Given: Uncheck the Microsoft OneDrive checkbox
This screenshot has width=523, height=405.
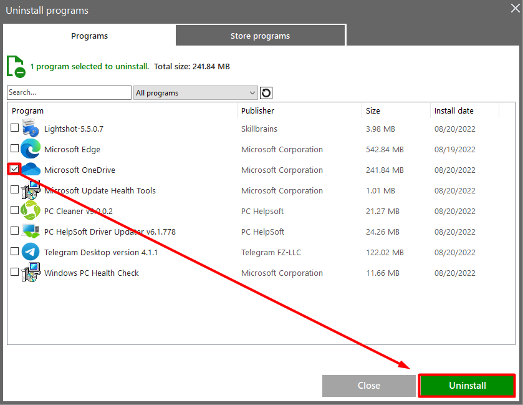Looking at the screenshot, I should tap(14, 169).
